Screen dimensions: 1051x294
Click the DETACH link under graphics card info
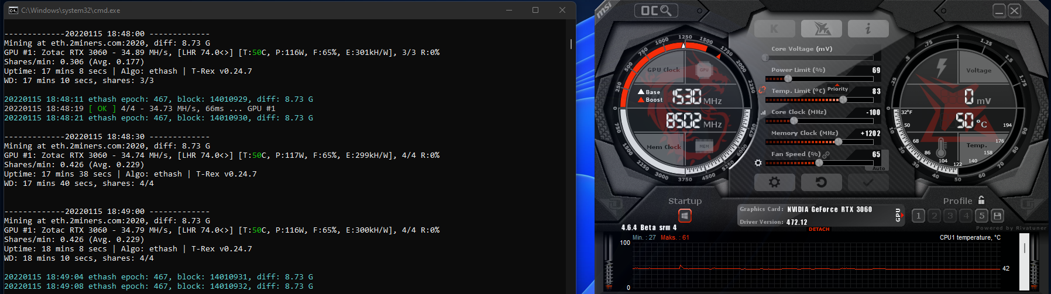819,229
